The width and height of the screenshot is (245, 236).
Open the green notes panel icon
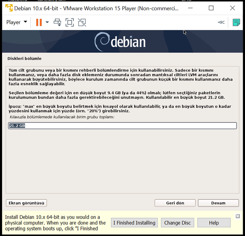click(236, 22)
